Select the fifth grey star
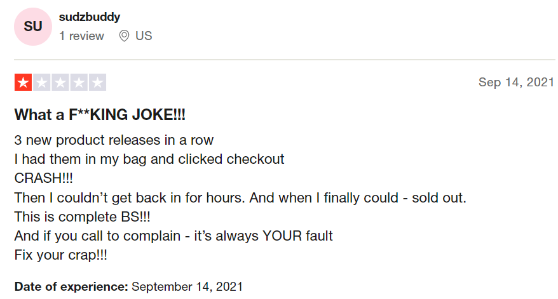This screenshot has height=299, width=558. pyautogui.click(x=97, y=83)
